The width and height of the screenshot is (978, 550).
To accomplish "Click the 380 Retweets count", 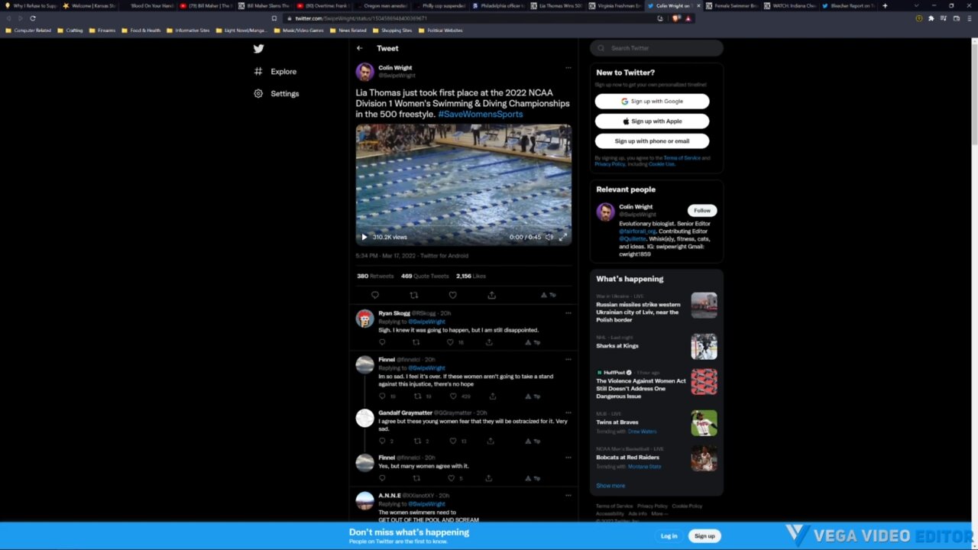I will tap(375, 276).
